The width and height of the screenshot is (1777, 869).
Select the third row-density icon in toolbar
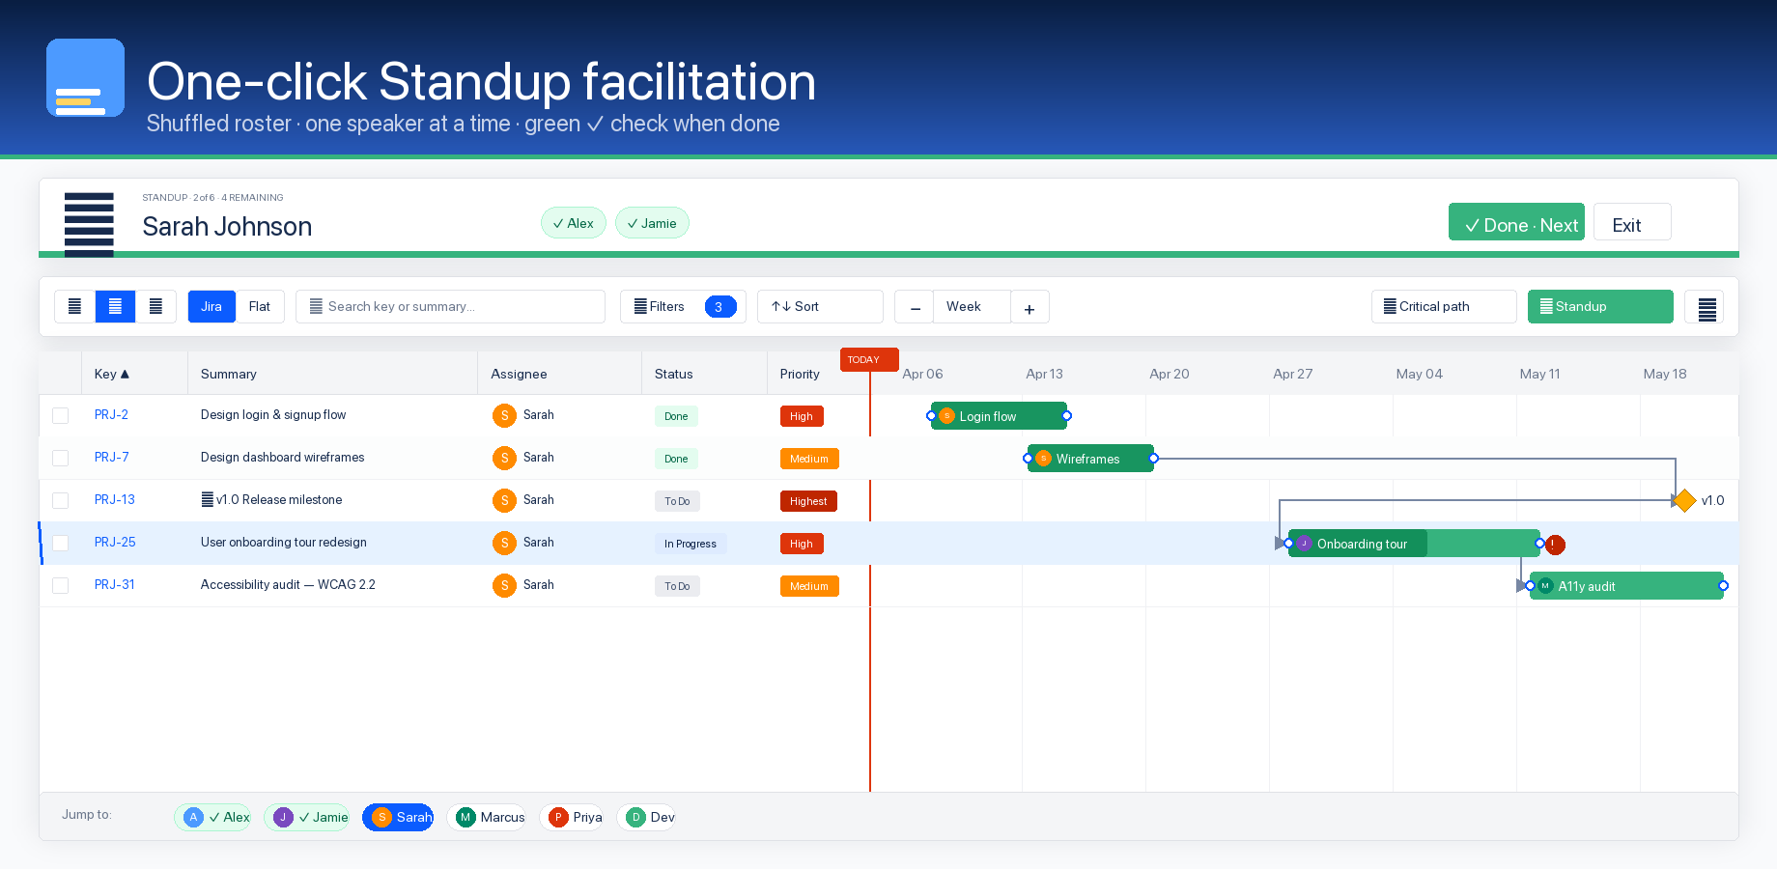coord(155,307)
